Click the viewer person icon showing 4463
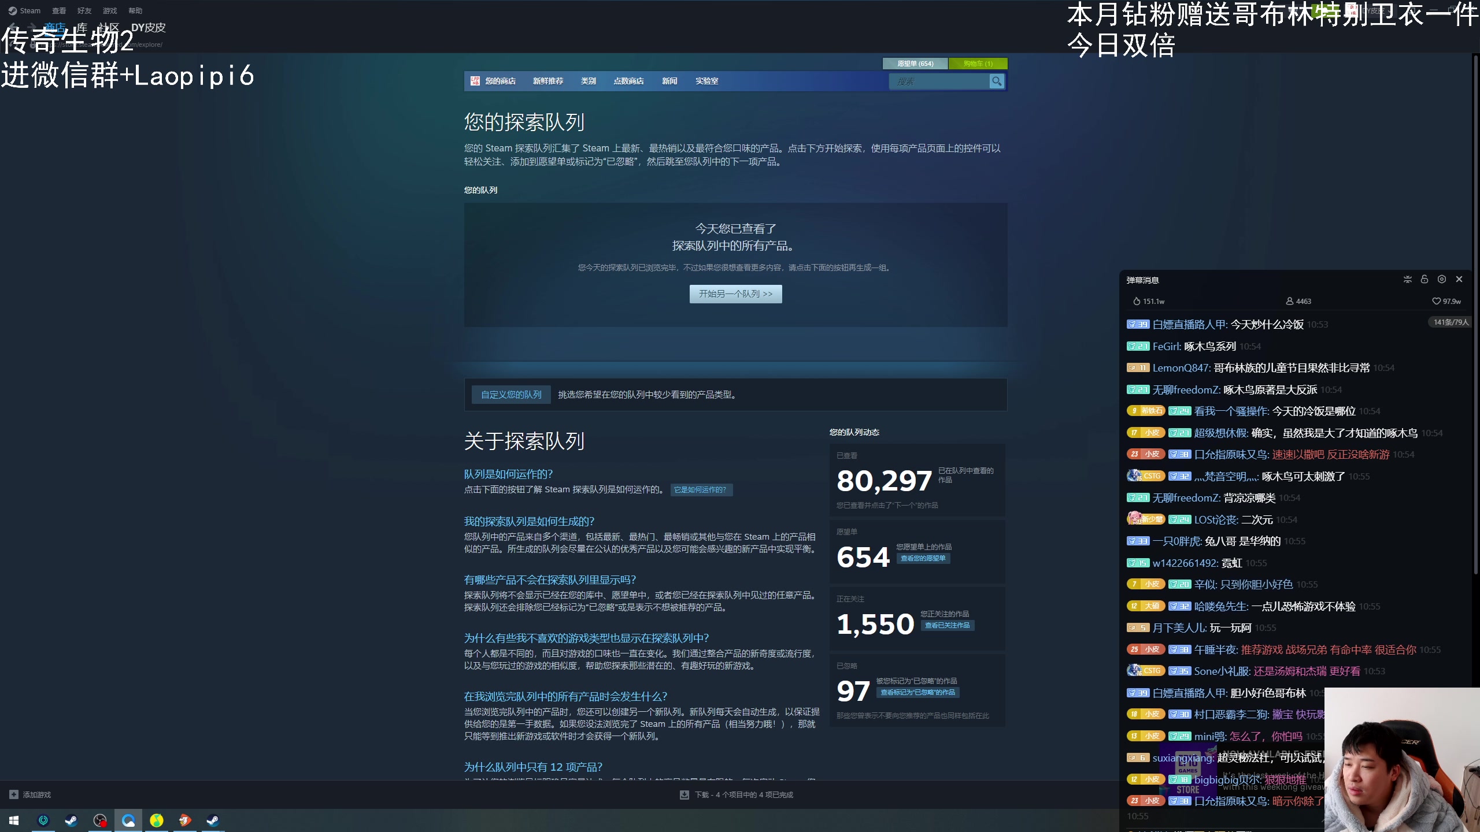 point(1289,302)
